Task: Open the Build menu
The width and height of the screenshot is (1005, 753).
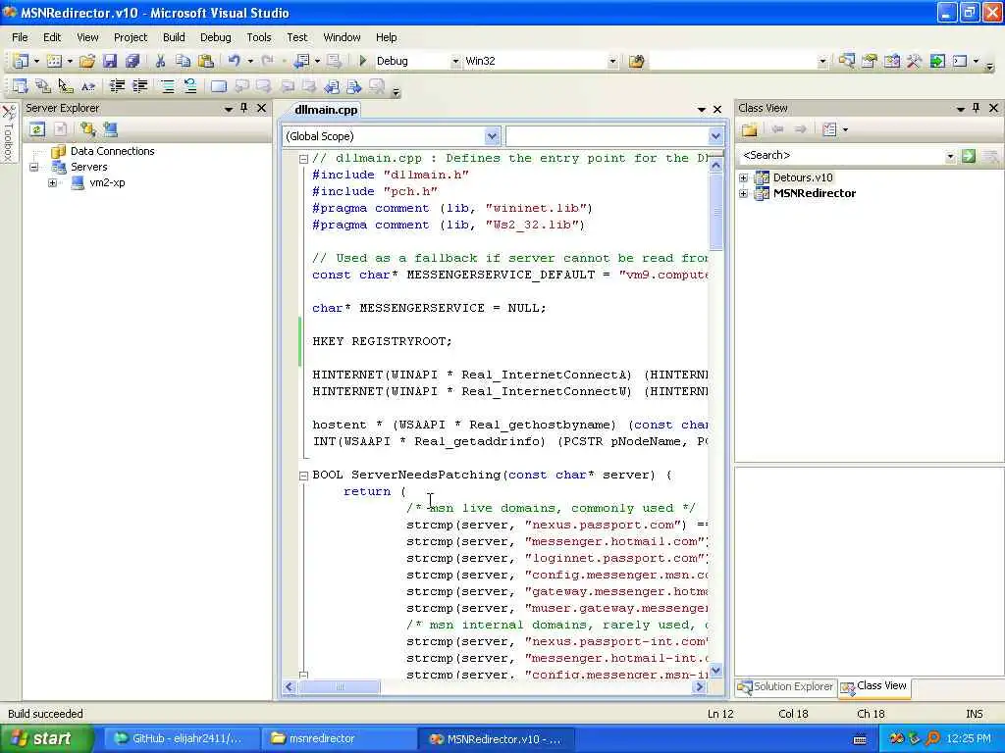Action: (x=174, y=37)
